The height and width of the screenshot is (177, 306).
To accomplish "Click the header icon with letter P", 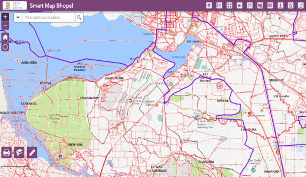I will click(x=300, y=6).
